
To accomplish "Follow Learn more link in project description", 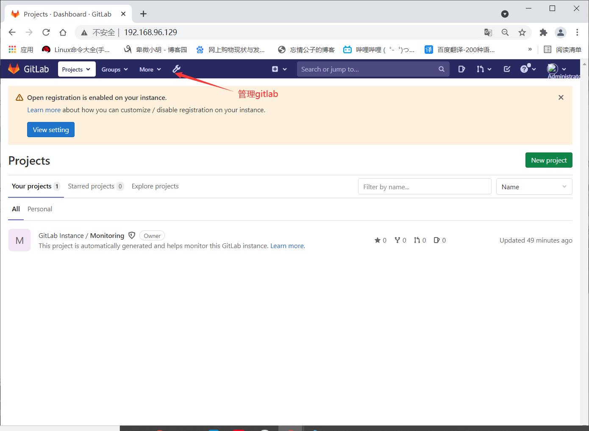I will 287,246.
